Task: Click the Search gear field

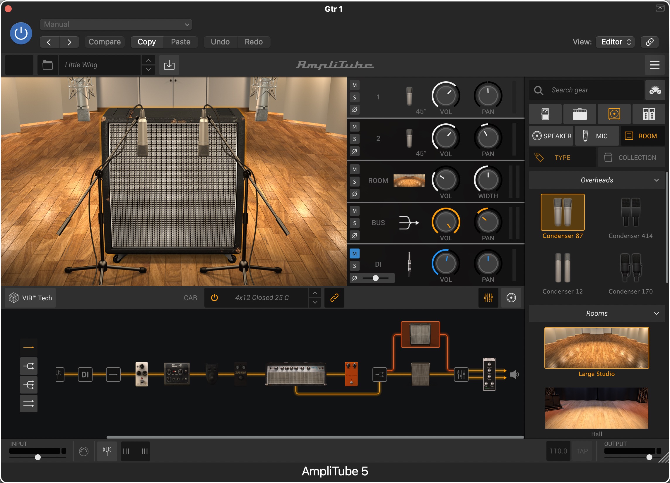Action: 587,90
